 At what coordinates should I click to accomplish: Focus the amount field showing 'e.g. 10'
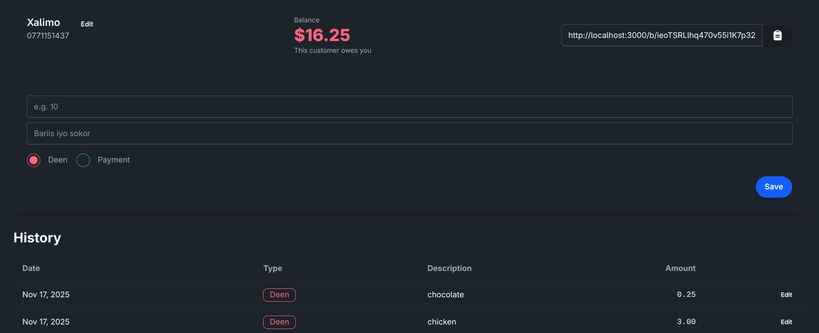pyautogui.click(x=409, y=107)
